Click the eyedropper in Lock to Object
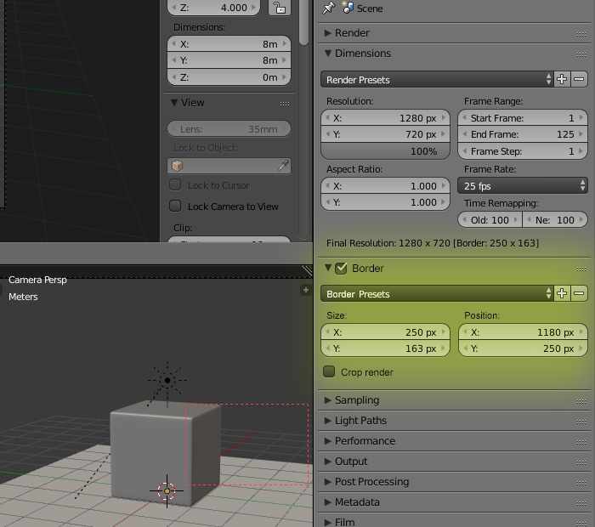The height and width of the screenshot is (527, 595). 283,166
